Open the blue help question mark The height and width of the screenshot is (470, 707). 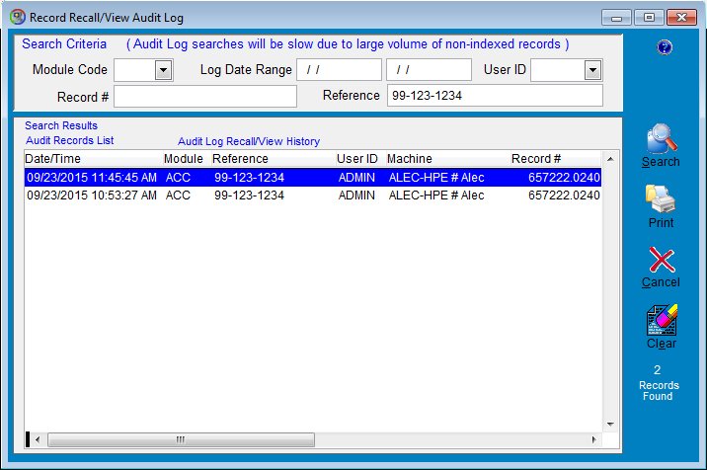[x=665, y=47]
